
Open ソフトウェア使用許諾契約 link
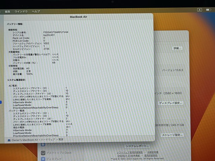click(129, 152)
